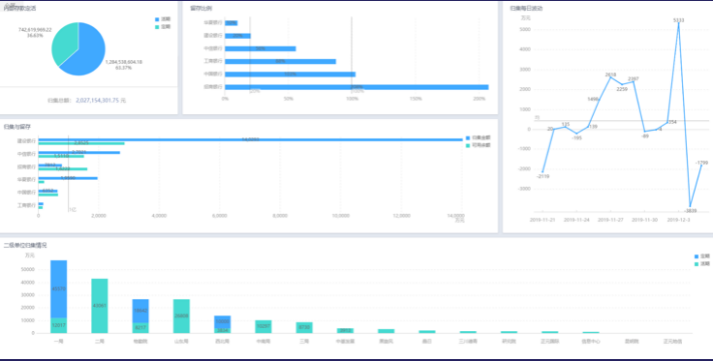Select the 10297 teal column

pyautogui.click(x=263, y=327)
